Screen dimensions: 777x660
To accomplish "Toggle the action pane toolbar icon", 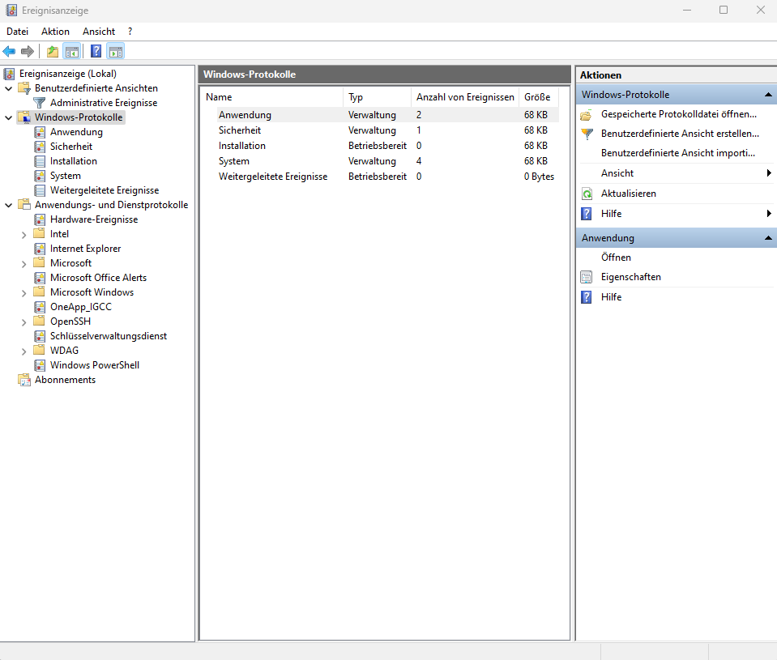I will (x=115, y=52).
